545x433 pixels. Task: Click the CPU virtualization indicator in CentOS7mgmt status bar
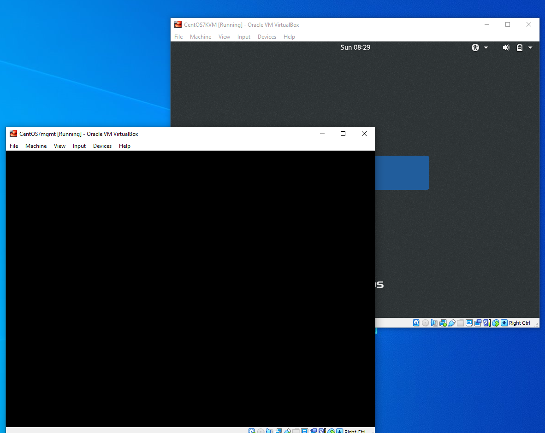tap(322, 431)
